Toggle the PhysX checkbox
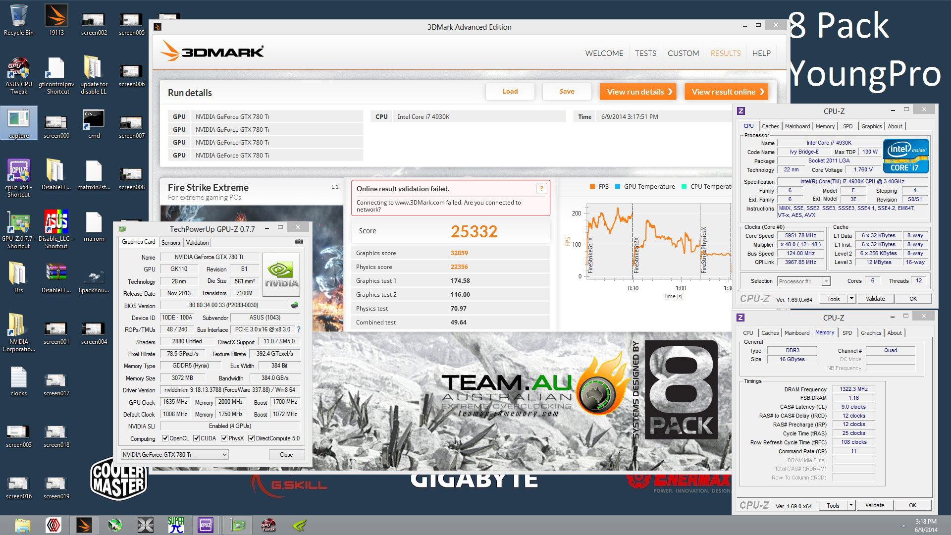The width and height of the screenshot is (951, 535). coord(224,438)
